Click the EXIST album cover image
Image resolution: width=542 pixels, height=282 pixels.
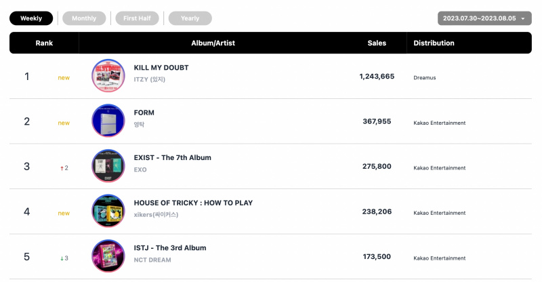[108, 165]
